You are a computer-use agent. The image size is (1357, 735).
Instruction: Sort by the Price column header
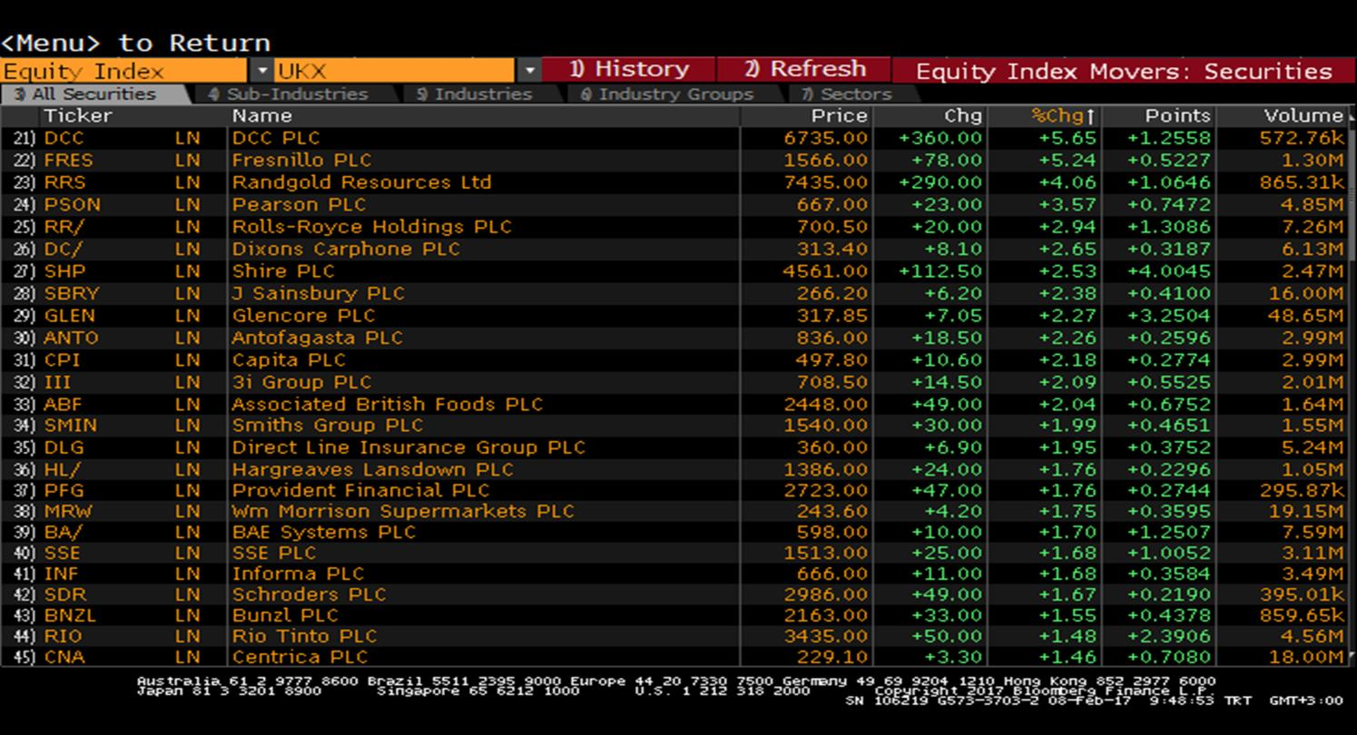840,116
